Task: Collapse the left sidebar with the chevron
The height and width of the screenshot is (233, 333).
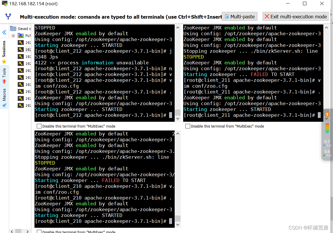Action: (4, 32)
